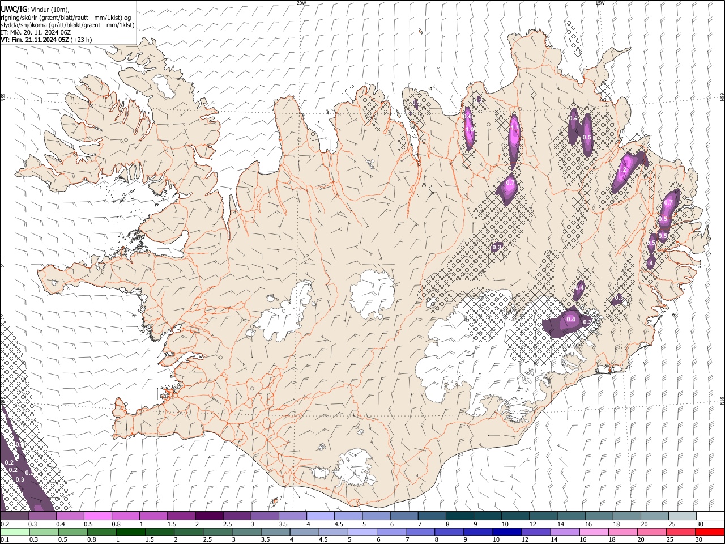Select upper legend swatch between 3 and 3.5
Viewport: 725px width, 544px height.
265,516
